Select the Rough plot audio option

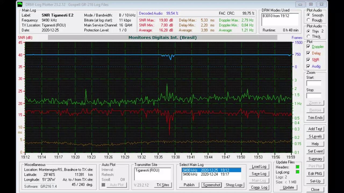(x=308, y=20)
